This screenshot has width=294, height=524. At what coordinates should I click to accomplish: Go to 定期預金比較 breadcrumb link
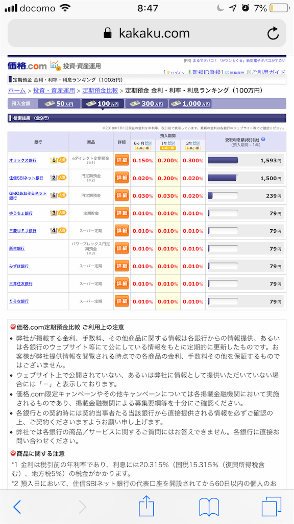pyautogui.click(x=100, y=91)
